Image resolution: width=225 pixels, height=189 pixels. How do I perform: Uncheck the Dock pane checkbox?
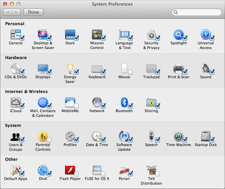[x=76, y=38]
